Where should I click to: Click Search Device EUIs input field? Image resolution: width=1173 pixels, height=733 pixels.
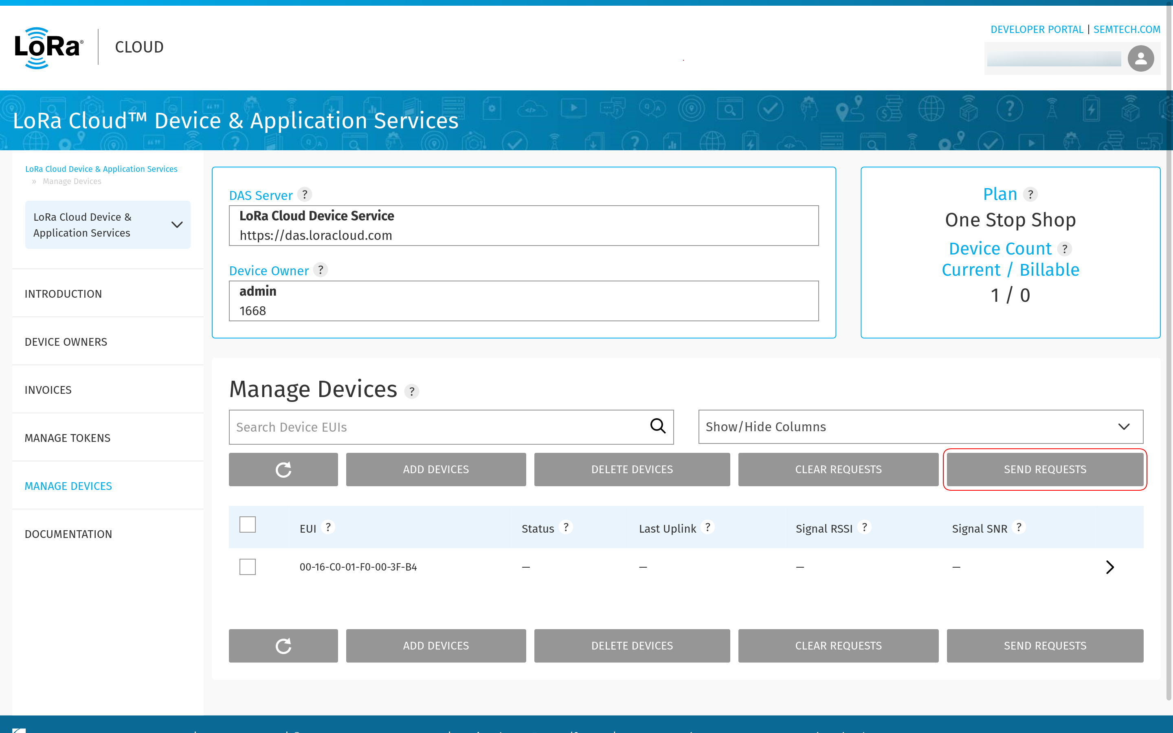click(x=450, y=426)
